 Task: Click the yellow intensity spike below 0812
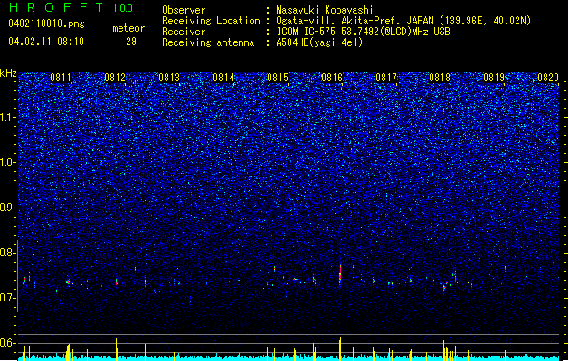116,348
